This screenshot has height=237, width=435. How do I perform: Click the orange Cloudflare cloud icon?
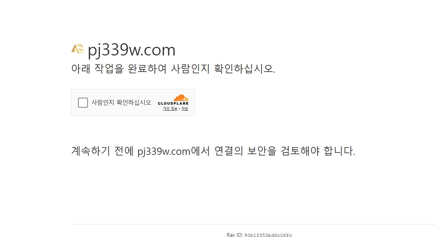click(x=181, y=98)
